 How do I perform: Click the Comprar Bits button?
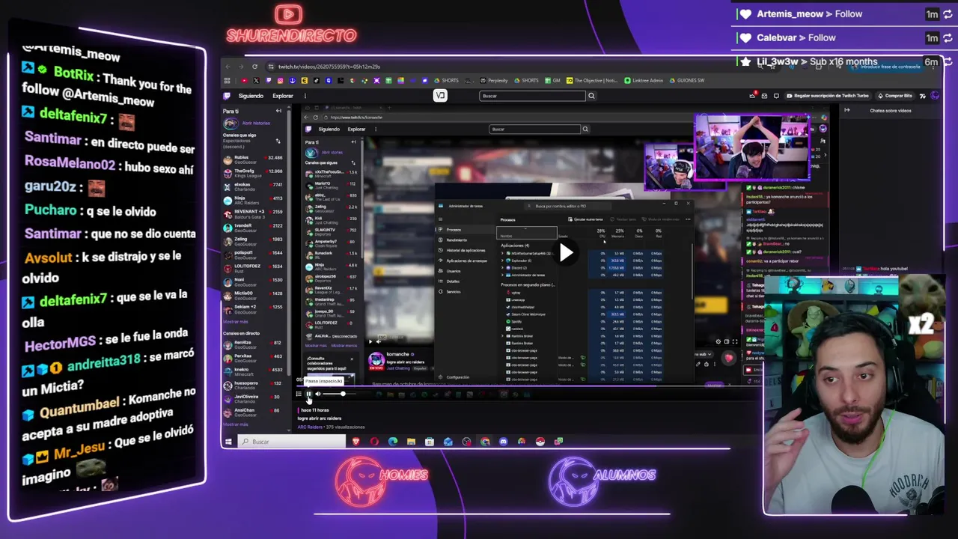[x=895, y=96]
